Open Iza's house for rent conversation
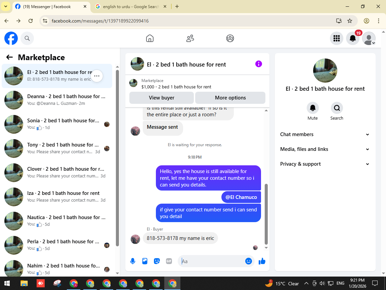 click(x=57, y=197)
